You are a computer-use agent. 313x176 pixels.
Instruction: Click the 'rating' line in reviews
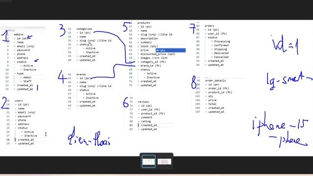[146, 121]
